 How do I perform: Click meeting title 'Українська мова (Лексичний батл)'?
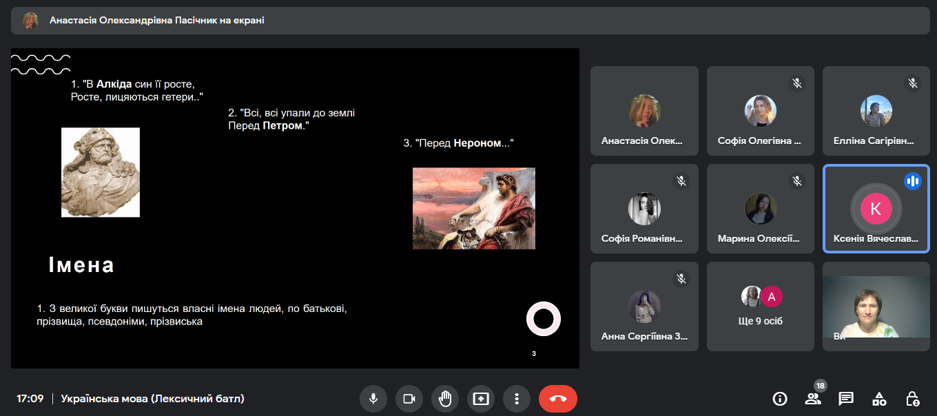click(152, 398)
